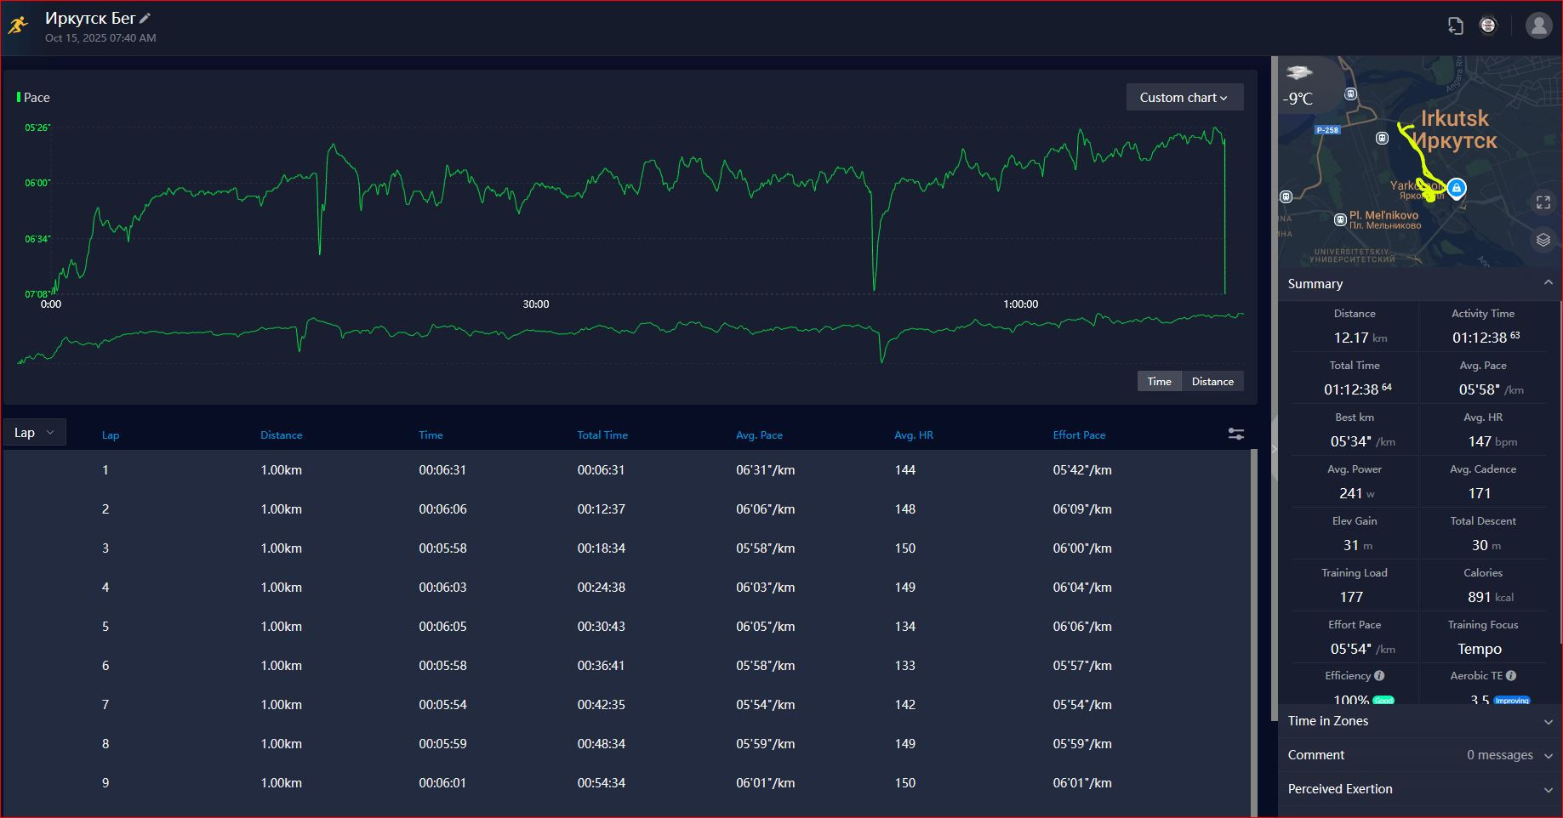Screen dimensions: 1563x818
Task: Open lap table column settings icon
Action: [x=1236, y=435]
